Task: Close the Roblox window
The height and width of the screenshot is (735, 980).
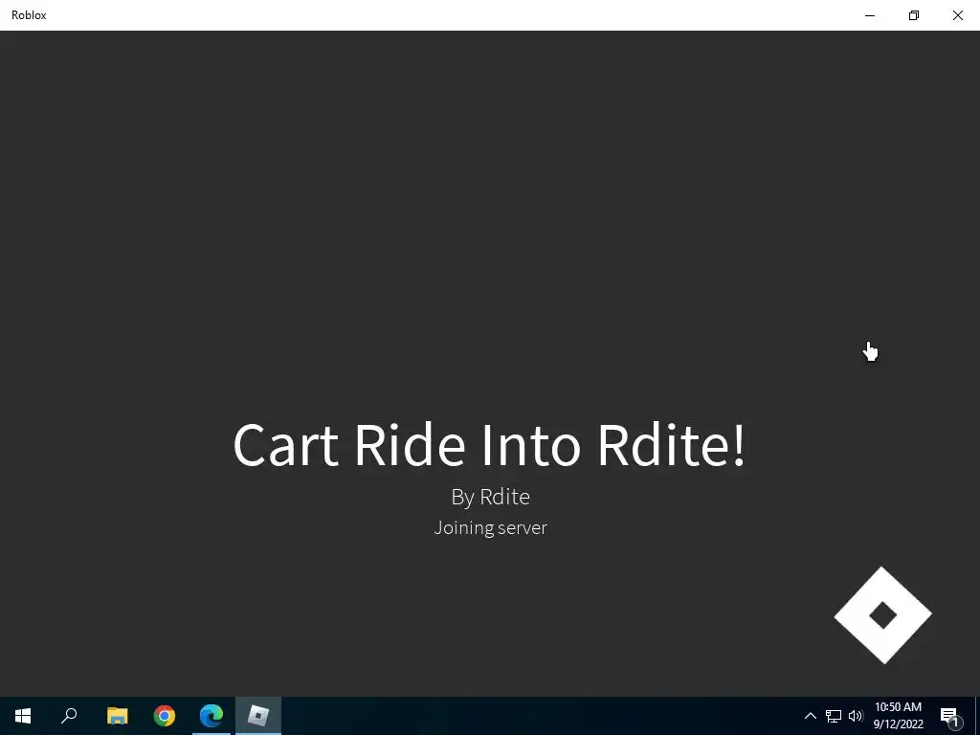Action: click(957, 15)
